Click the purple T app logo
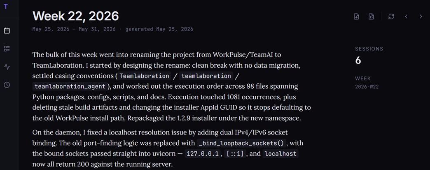This screenshot has height=170, width=430. (x=6, y=7)
